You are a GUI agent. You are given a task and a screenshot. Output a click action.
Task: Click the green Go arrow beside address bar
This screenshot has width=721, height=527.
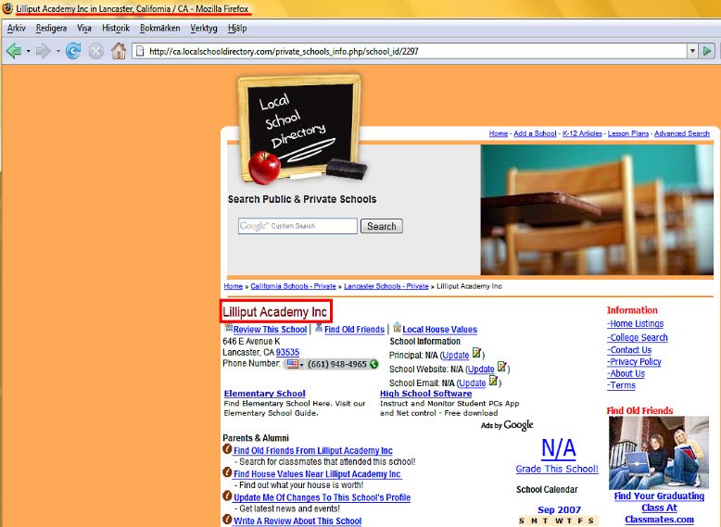point(708,51)
